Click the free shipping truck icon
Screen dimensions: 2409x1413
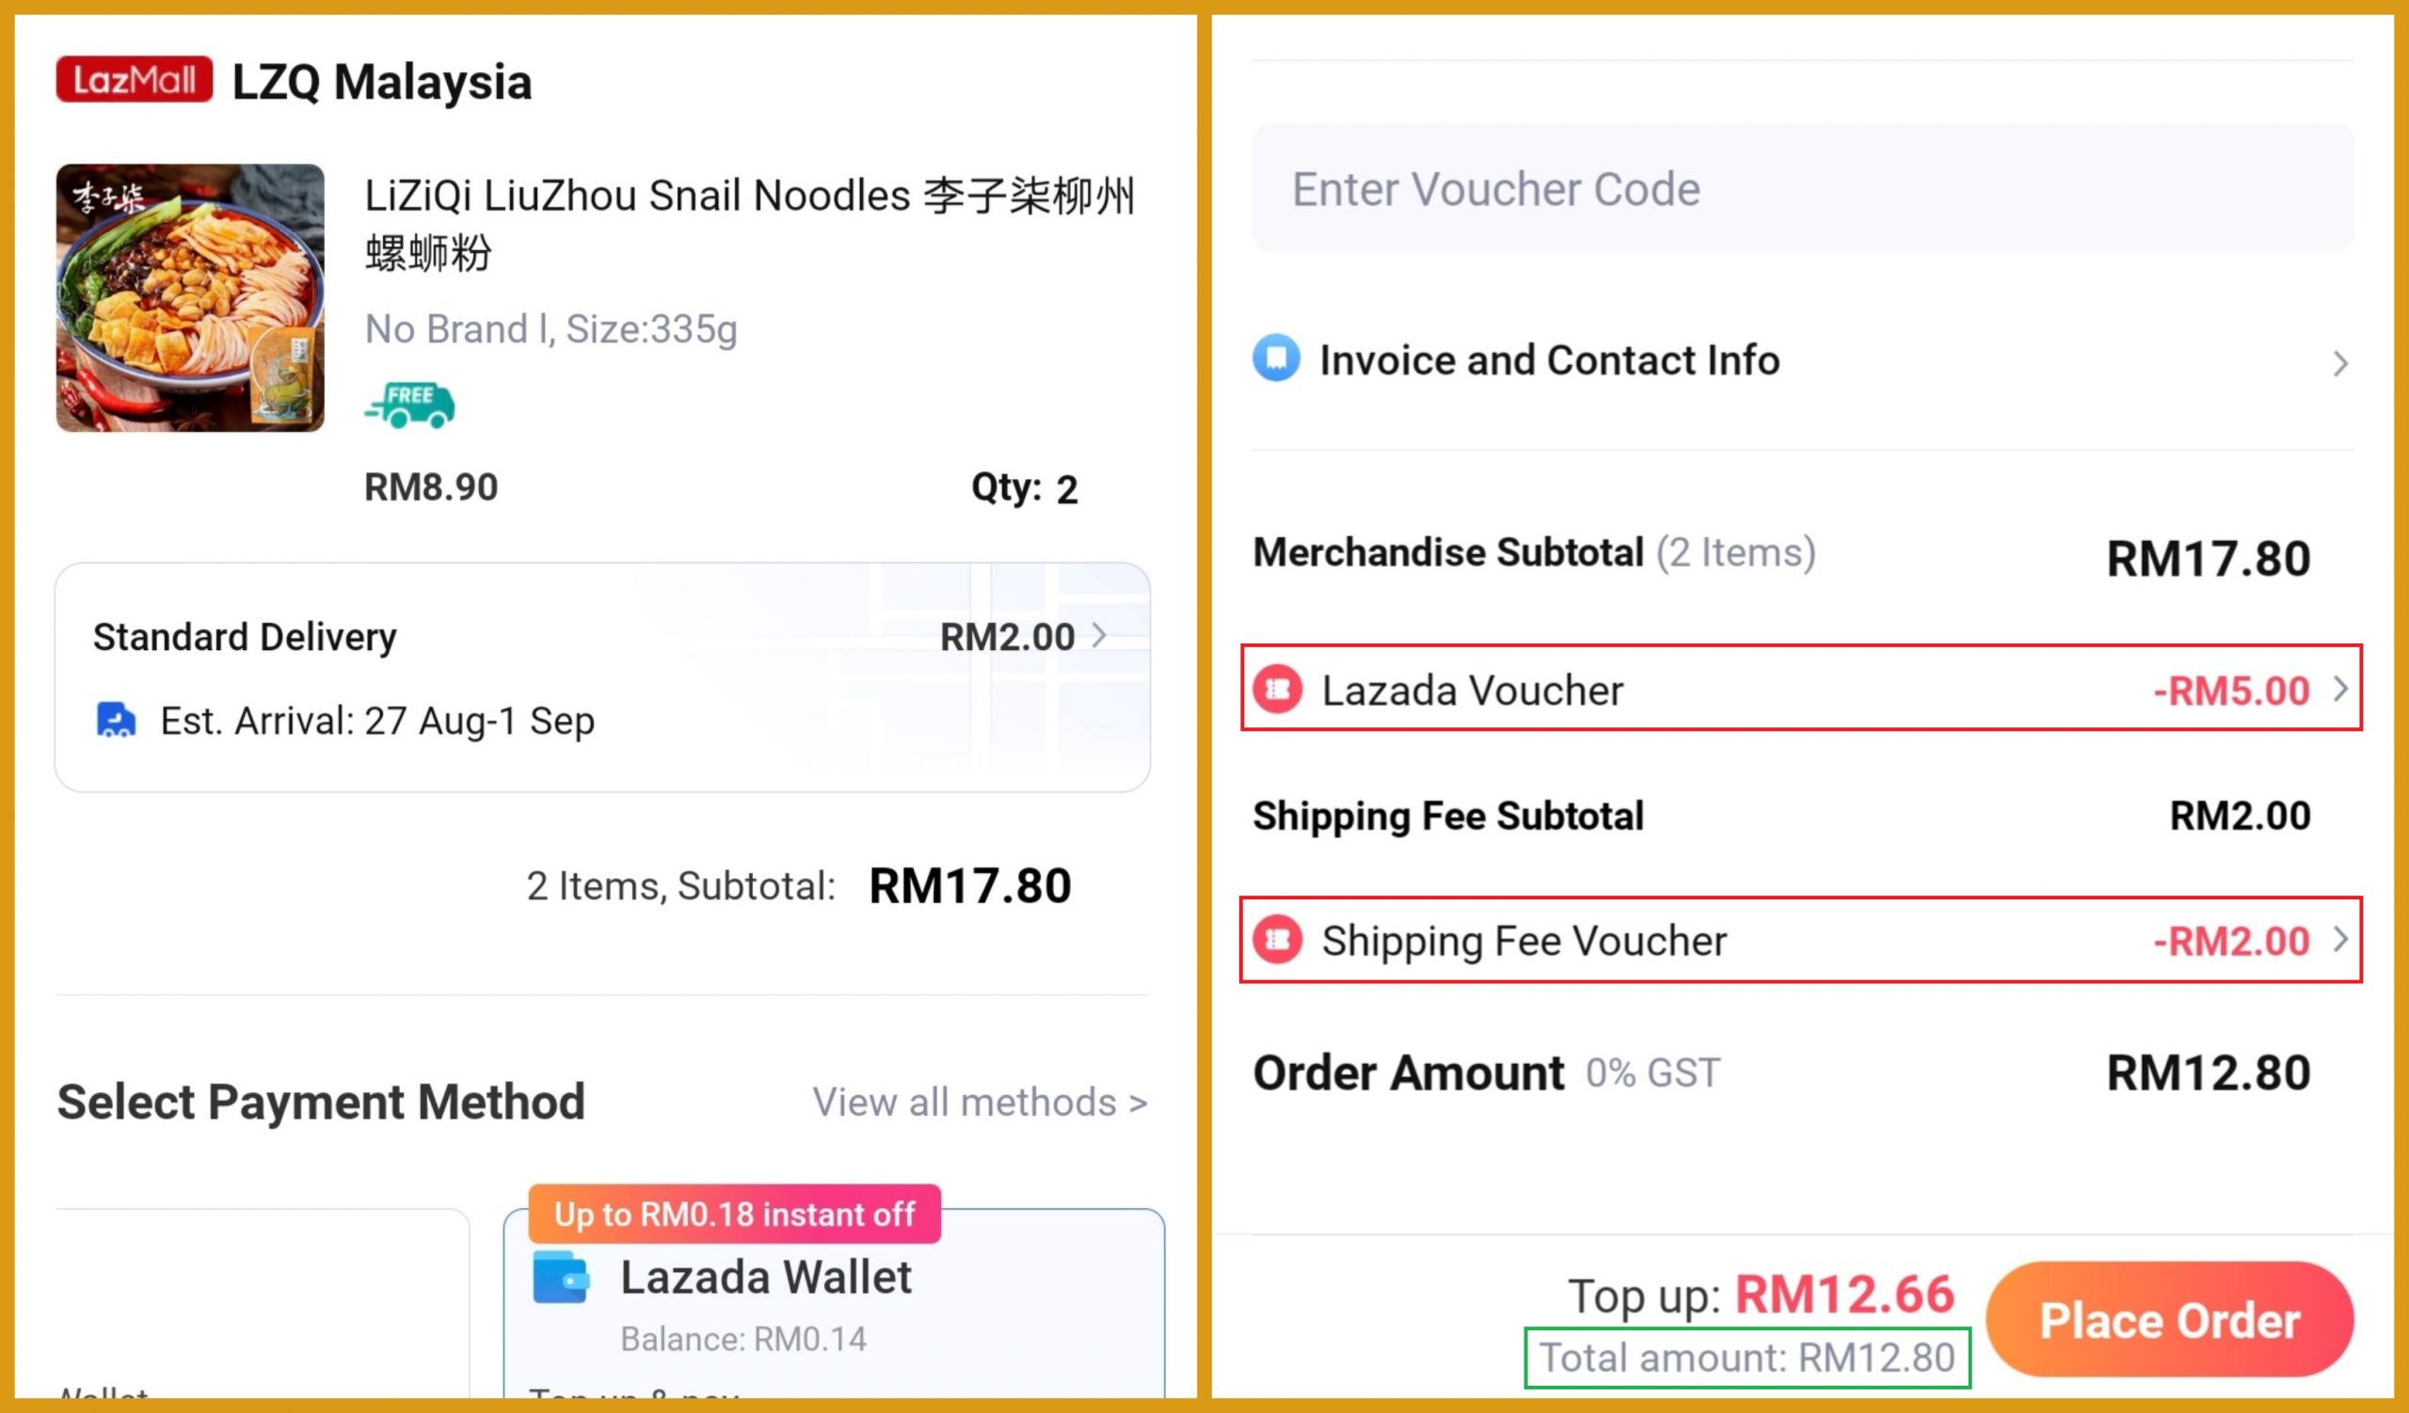click(x=410, y=406)
